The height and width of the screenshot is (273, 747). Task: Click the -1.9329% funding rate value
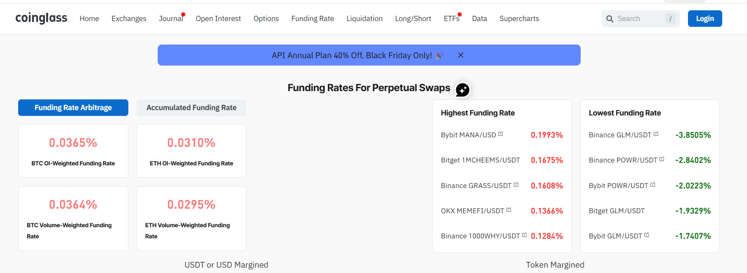(x=693, y=211)
